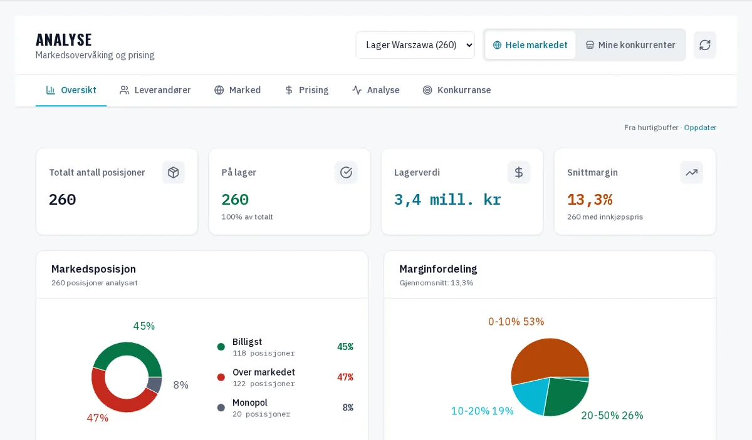Click the ANALYSE page title

click(64, 40)
